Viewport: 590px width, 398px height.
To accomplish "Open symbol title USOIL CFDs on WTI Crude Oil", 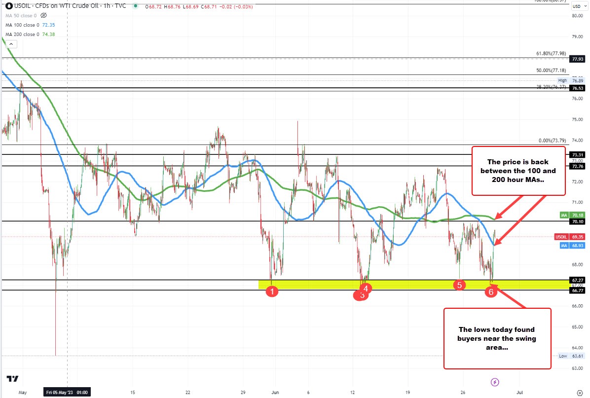I will (70, 6).
